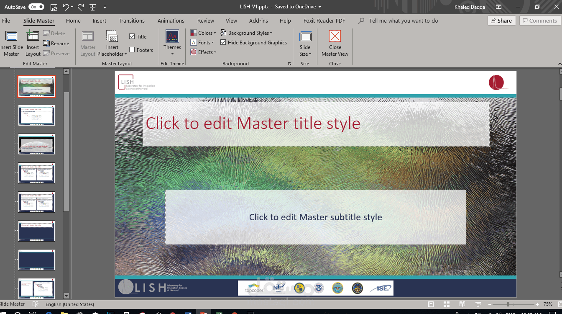Select the first slide master thumbnail
Image resolution: width=562 pixels, height=314 pixels.
(36, 86)
